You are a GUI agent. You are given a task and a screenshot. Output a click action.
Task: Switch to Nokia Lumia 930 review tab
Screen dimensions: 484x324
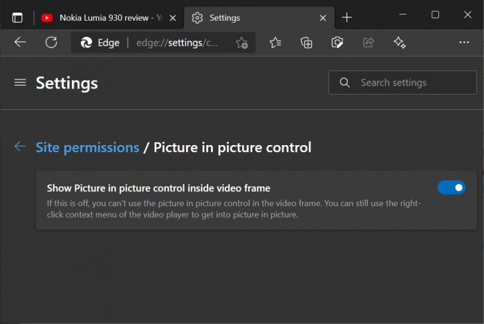tap(104, 18)
